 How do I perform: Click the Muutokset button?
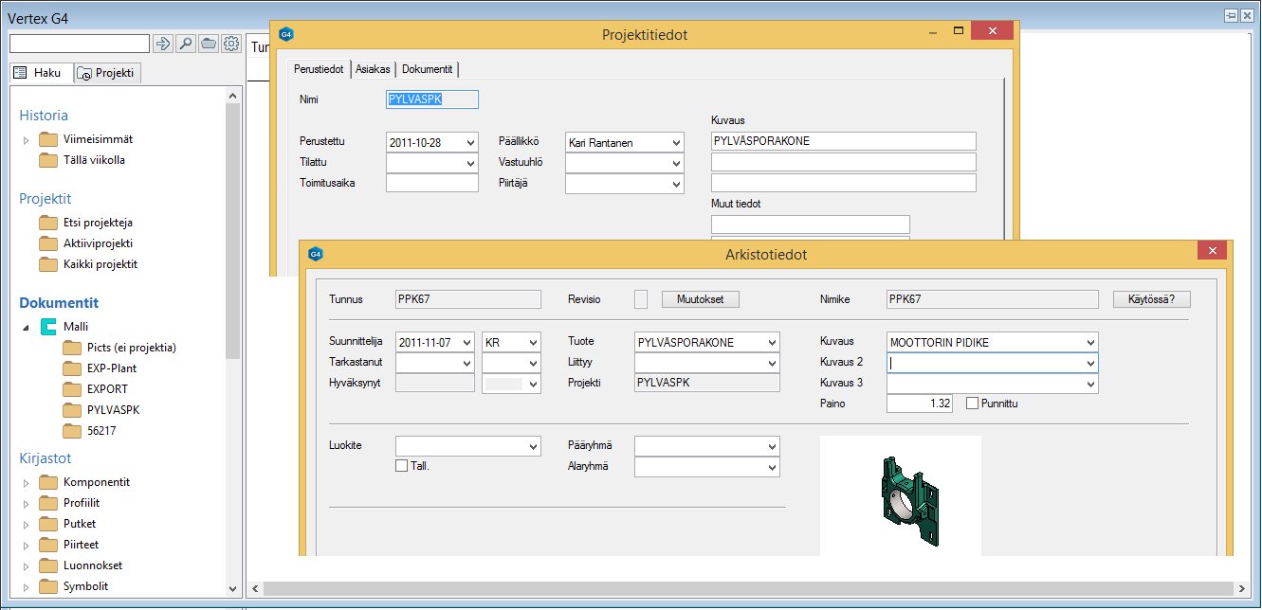(x=700, y=299)
